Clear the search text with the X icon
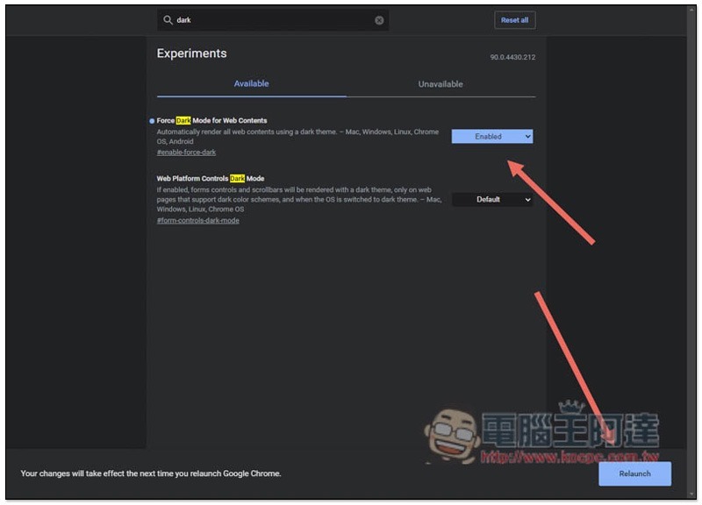Viewport: 702px width, 505px height. (x=379, y=20)
